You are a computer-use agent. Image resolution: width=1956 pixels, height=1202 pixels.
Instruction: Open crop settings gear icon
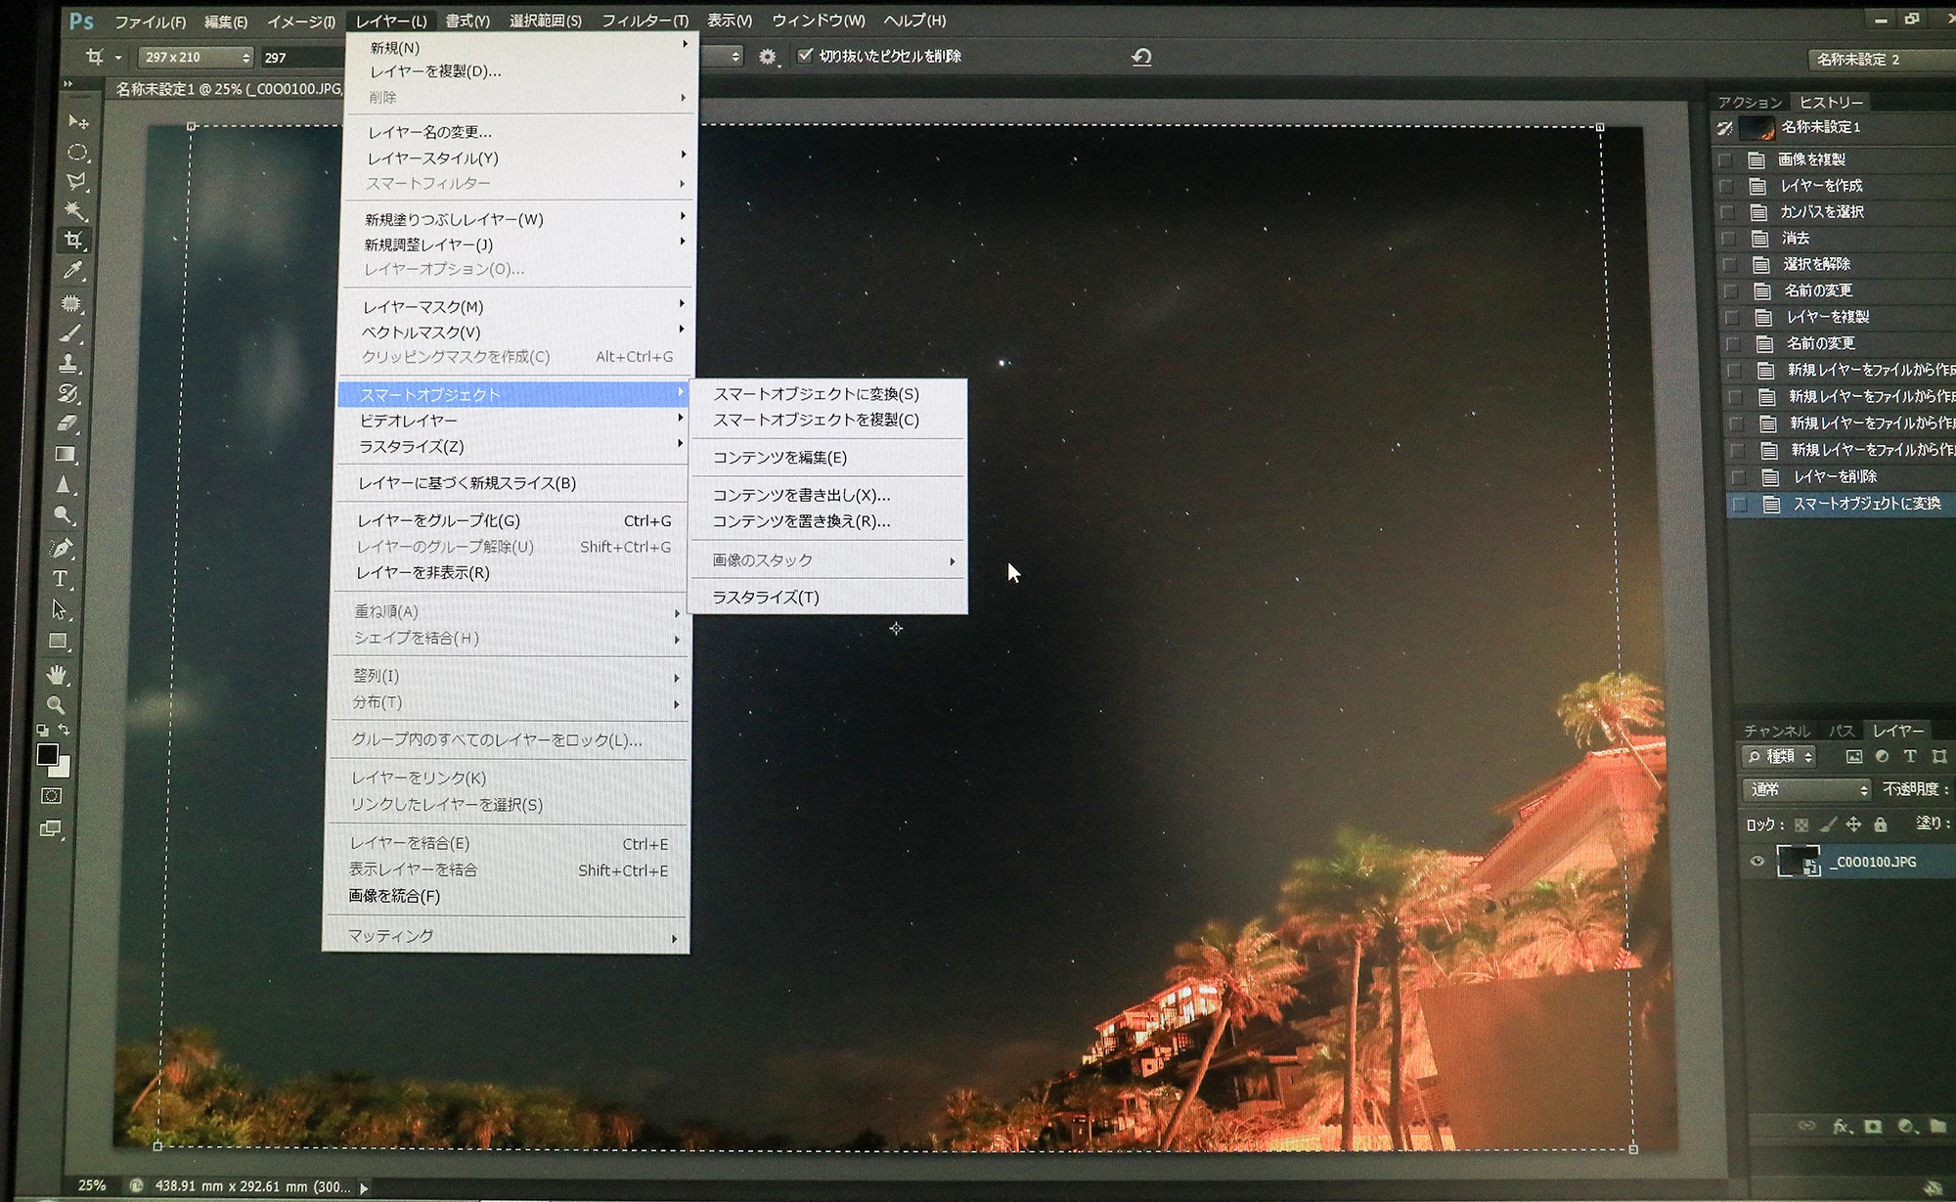pyautogui.click(x=768, y=57)
